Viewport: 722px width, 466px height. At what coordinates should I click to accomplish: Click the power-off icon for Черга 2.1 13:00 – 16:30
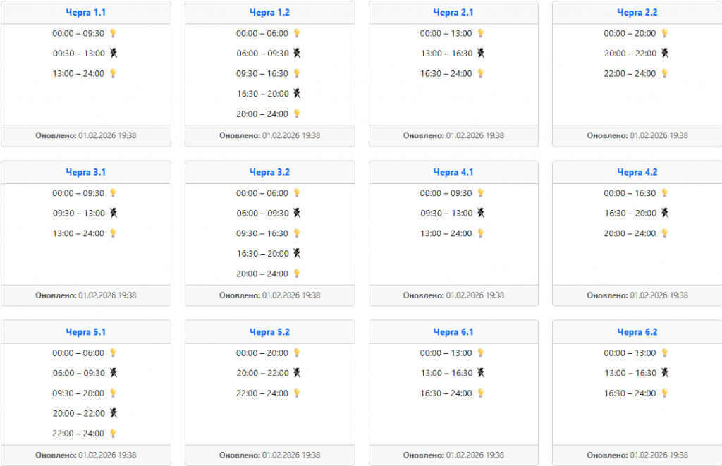(481, 54)
